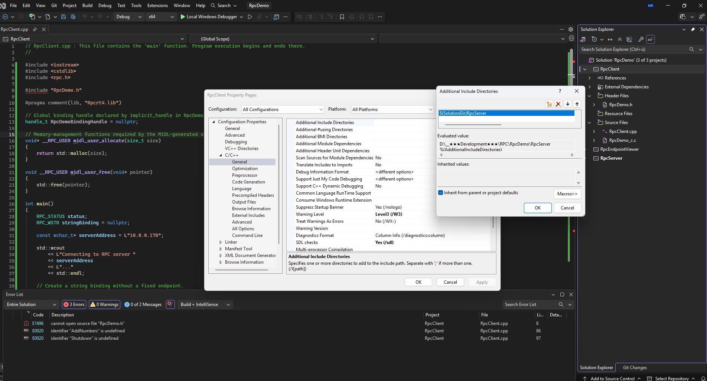
Task: Toggle Inherit from parent or project defaults
Action: click(x=441, y=193)
